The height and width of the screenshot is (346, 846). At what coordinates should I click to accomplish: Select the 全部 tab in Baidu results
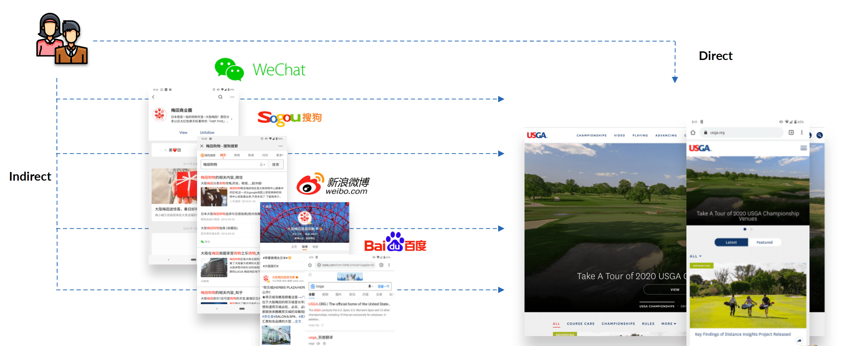click(312, 294)
